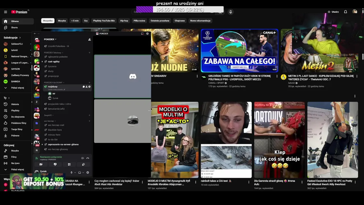Open the Discord microphone device dropdown arrow
This screenshot has height=205, width=364.
75,173
